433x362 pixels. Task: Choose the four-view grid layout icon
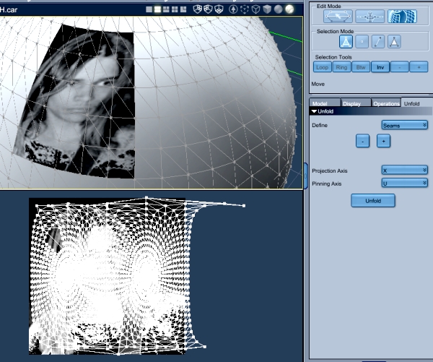click(x=175, y=9)
